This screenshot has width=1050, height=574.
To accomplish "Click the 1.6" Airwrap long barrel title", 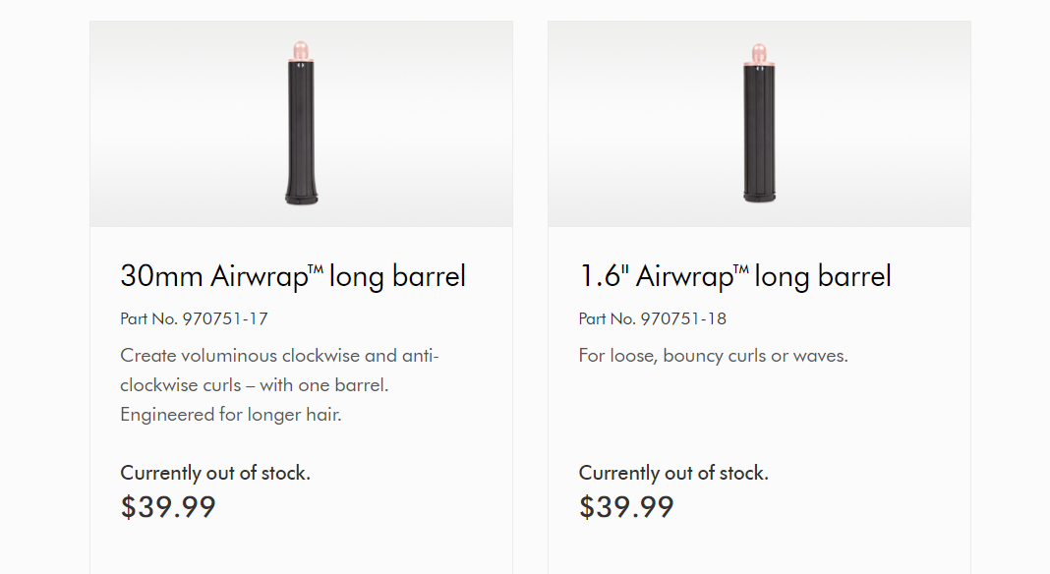I will 734,276.
